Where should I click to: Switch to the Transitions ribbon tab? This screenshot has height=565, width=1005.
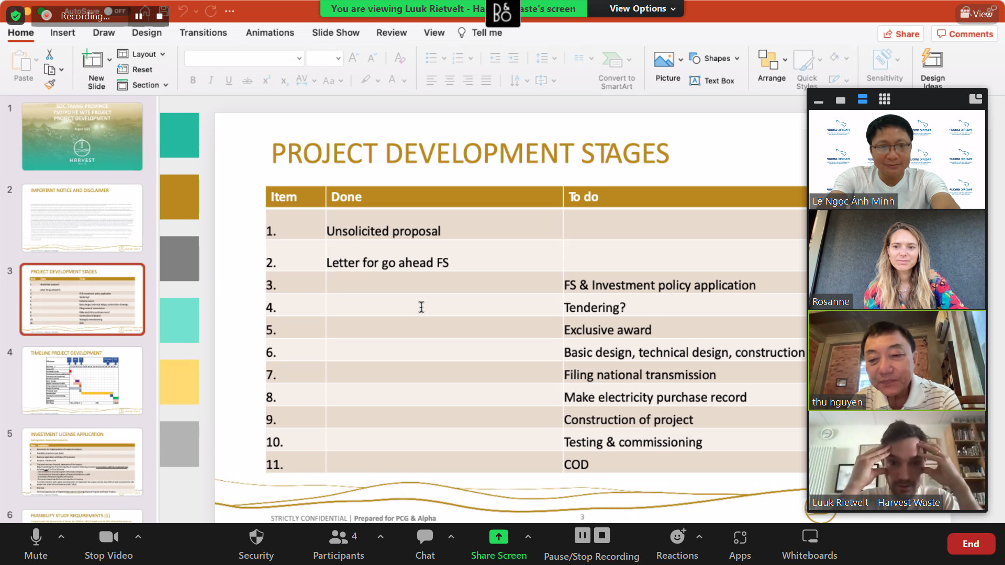[x=203, y=32]
